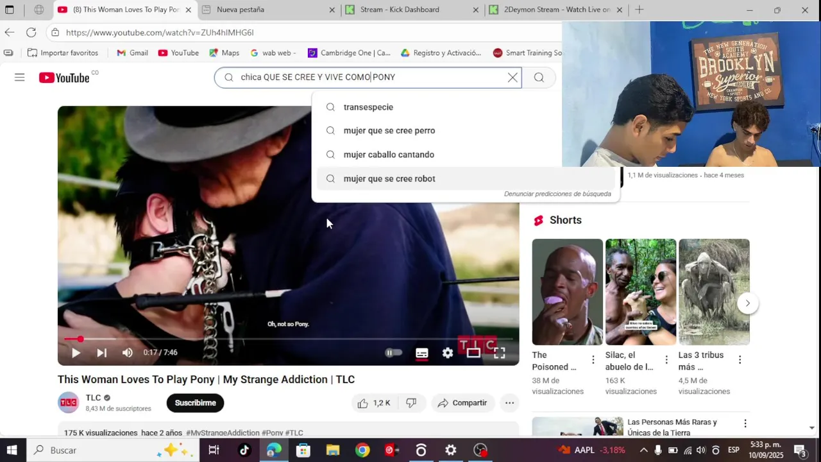Reload the current page
This screenshot has width=821, height=462.
(31, 32)
